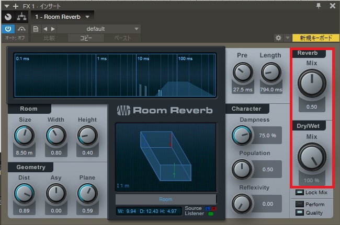340x225 pixels.
Task: Click the PreSonus Room Reverb logo
Action: click(x=165, y=110)
